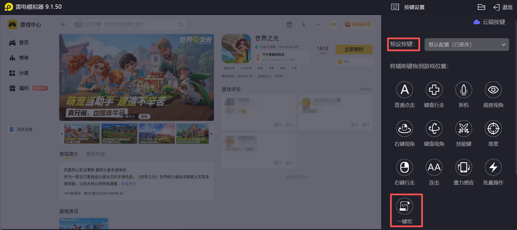
Task: Click the key settings panel scrollbar
Action: pos(516,97)
